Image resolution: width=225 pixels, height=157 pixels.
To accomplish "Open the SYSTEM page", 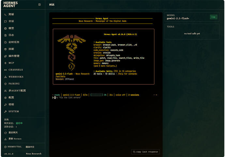I will pos(23,111).
